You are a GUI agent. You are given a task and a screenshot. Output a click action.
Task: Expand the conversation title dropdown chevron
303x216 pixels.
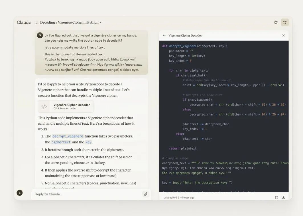click(101, 23)
